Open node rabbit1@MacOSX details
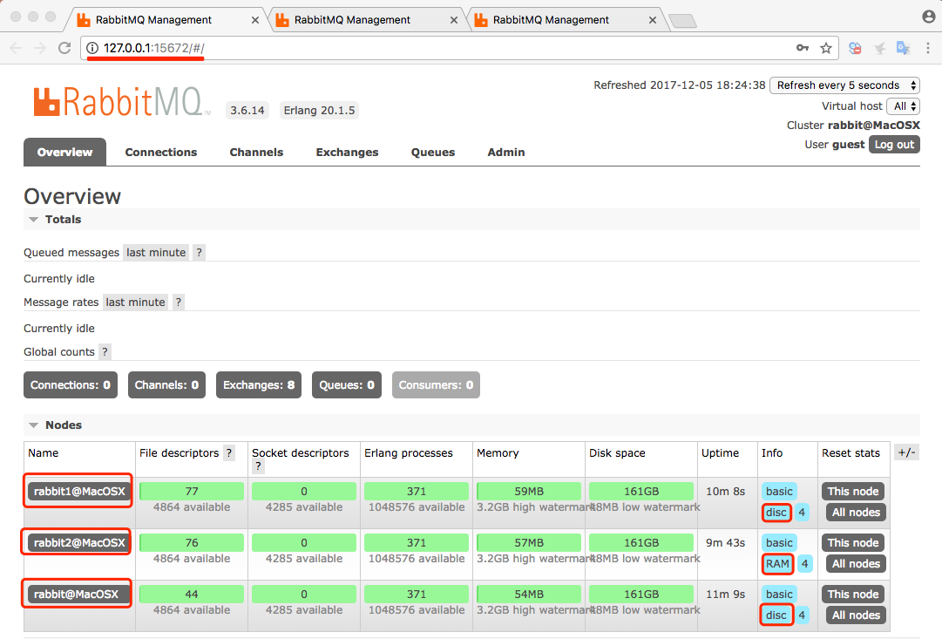 (78, 491)
